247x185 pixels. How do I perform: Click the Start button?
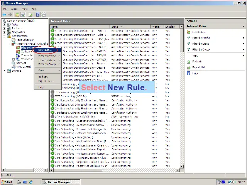pyautogui.click(x=7, y=182)
